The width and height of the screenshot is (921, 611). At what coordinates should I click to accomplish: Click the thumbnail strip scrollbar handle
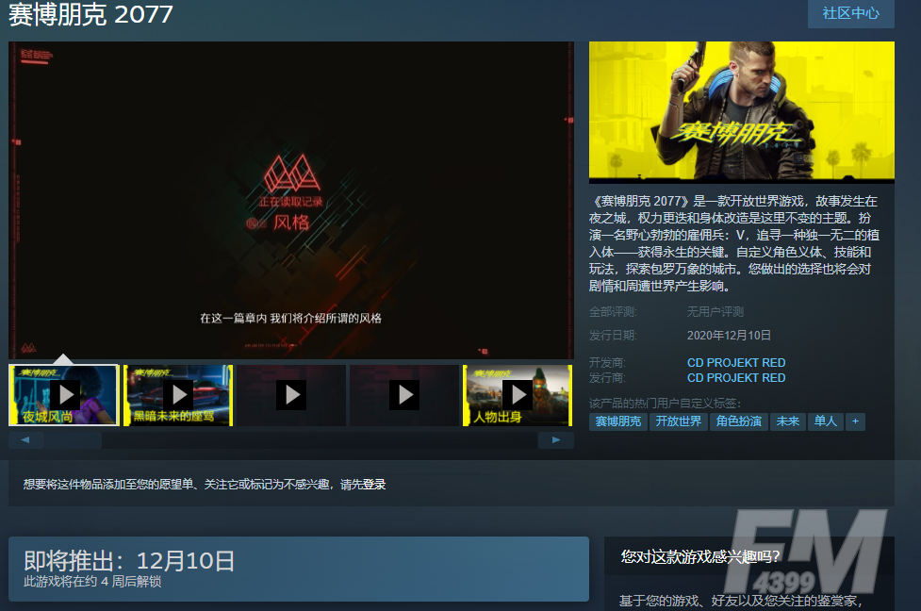point(73,440)
